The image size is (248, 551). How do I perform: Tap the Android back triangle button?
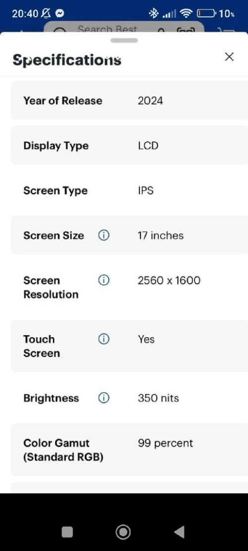tap(180, 532)
